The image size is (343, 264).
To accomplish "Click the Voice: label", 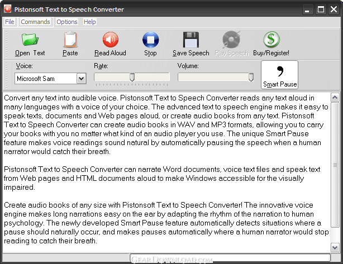I will click(24, 66).
